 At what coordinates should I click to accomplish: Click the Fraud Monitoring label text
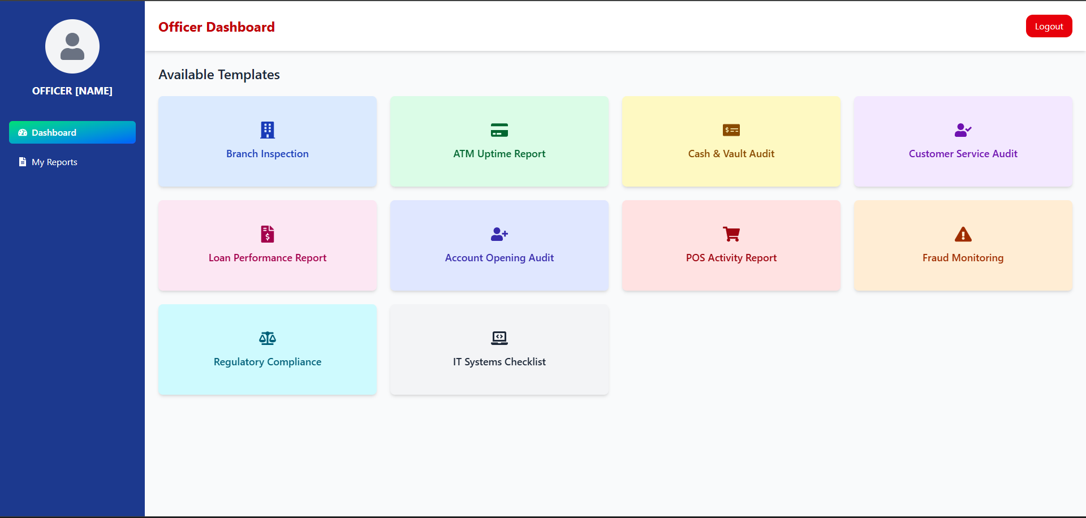(963, 258)
